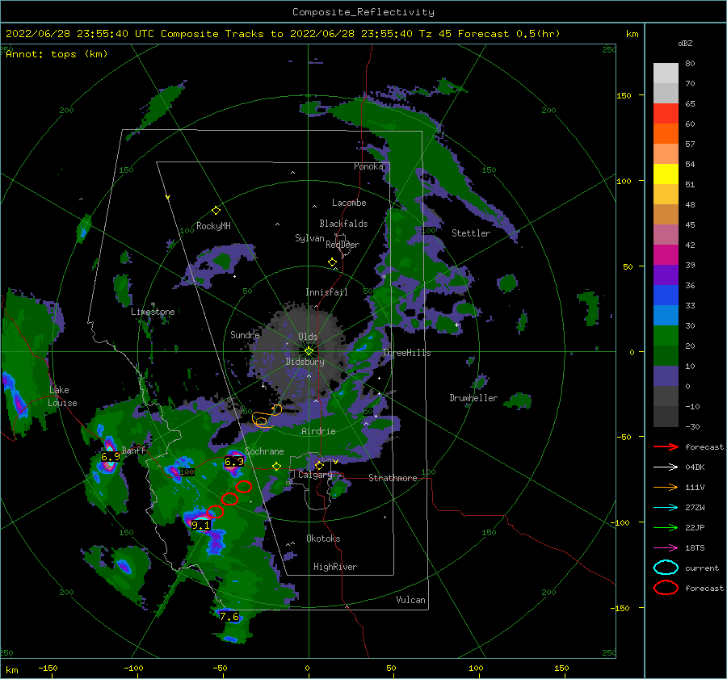Click the Lake Louise label
This screenshot has height=679, width=727.
(62, 396)
